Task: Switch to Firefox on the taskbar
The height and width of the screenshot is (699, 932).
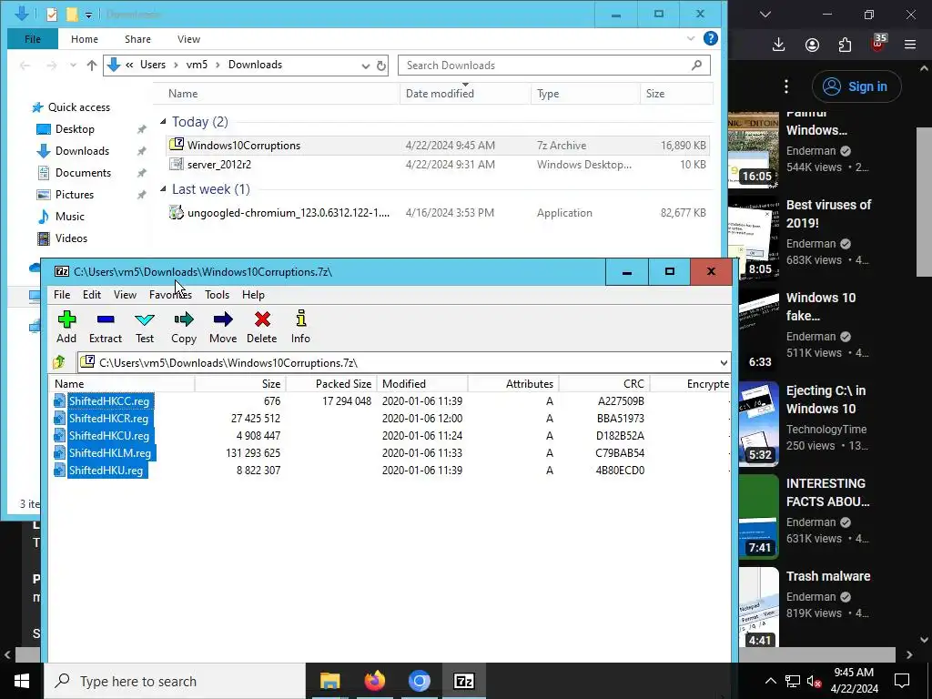Action: [x=374, y=681]
